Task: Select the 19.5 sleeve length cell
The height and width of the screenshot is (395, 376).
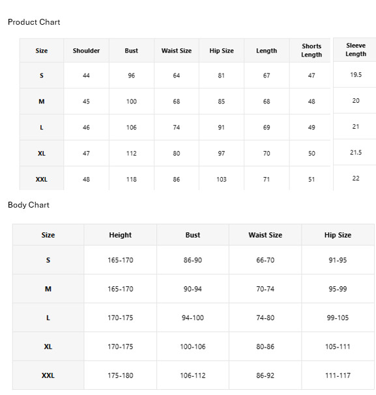Action: [x=356, y=75]
